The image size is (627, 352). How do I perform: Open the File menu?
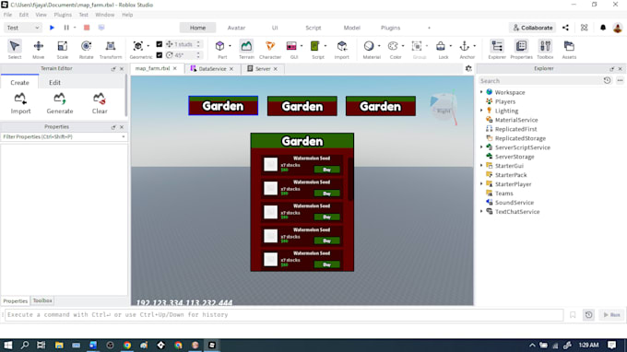point(7,15)
